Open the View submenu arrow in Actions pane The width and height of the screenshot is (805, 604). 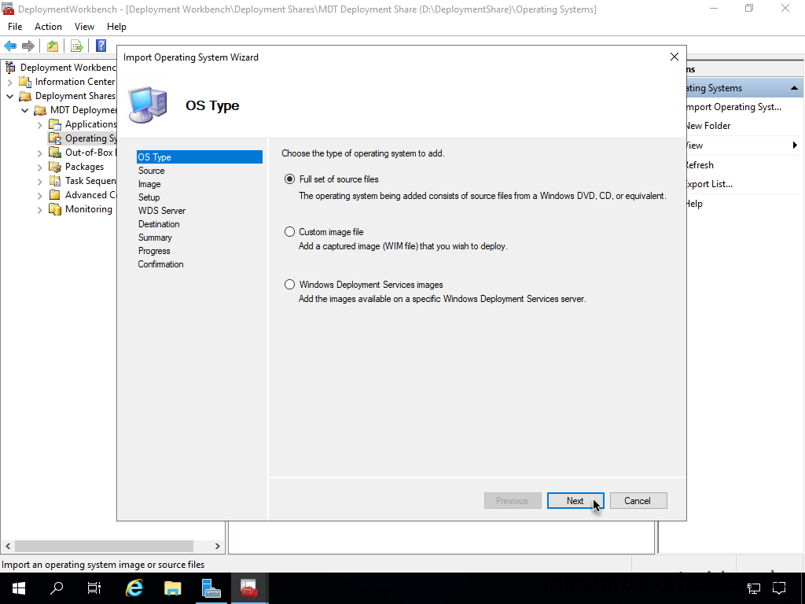[795, 145]
